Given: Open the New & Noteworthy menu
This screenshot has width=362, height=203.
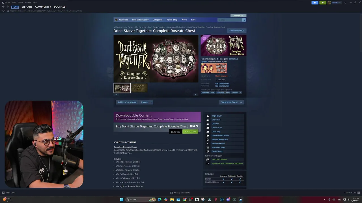Looking at the screenshot, I should [x=140, y=20].
